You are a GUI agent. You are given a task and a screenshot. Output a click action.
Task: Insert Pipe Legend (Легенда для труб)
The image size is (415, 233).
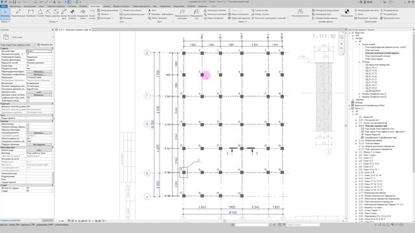point(322,14)
